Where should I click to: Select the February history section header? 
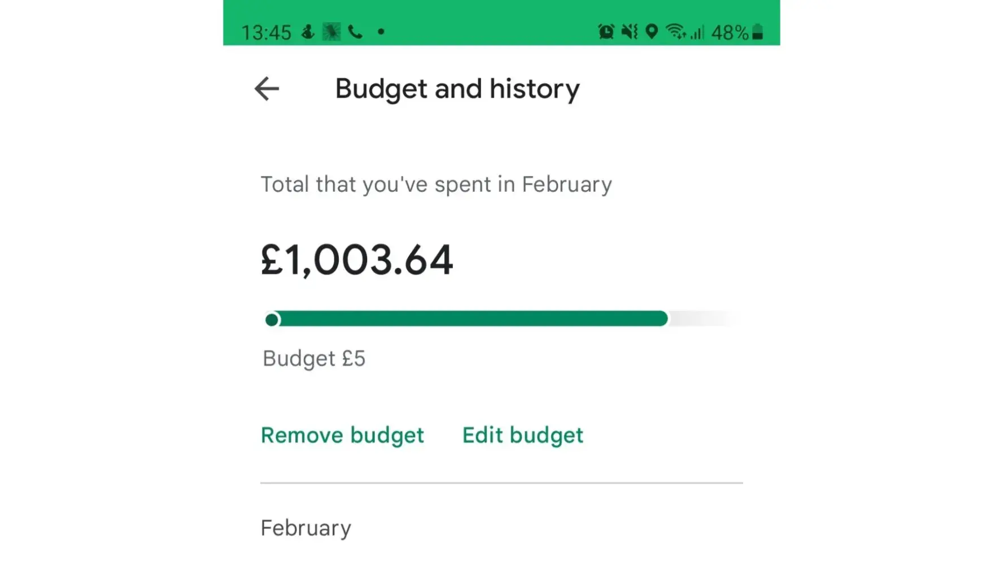[x=305, y=528]
